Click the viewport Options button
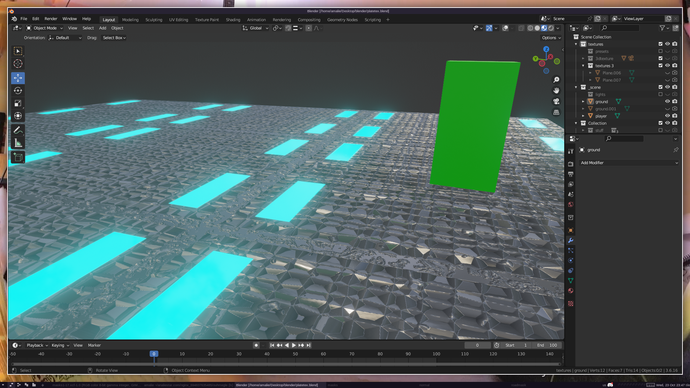The height and width of the screenshot is (388, 690). 551,38
